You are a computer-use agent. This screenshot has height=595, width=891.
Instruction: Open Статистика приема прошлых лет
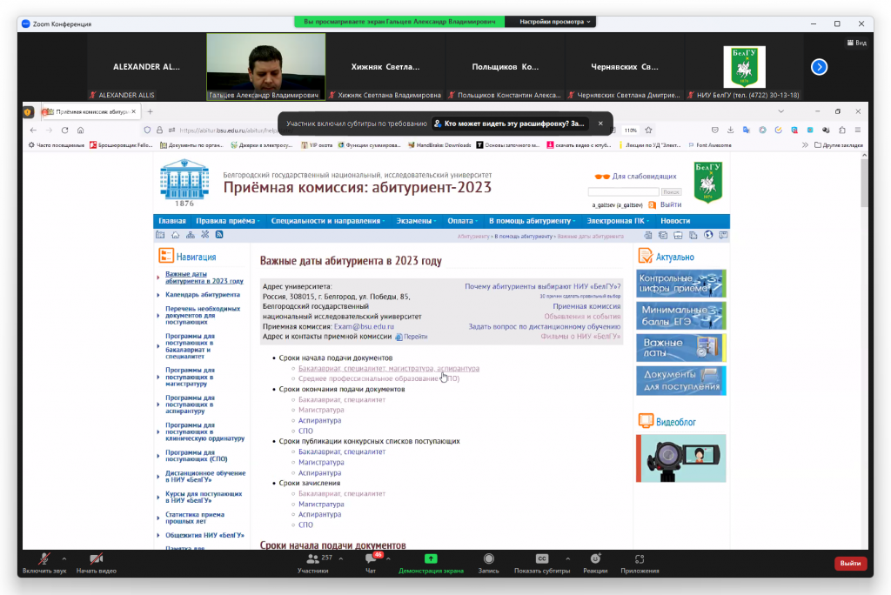click(194, 518)
